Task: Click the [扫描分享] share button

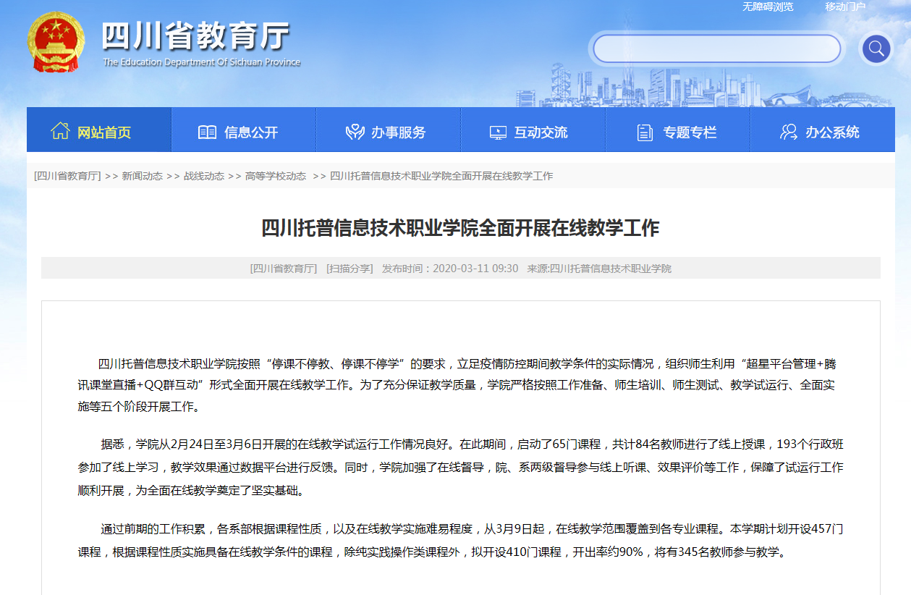Action: (349, 269)
